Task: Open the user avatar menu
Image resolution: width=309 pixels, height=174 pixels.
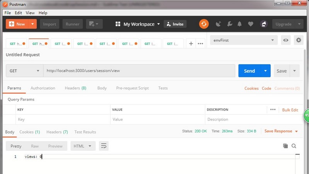Action: (264, 24)
